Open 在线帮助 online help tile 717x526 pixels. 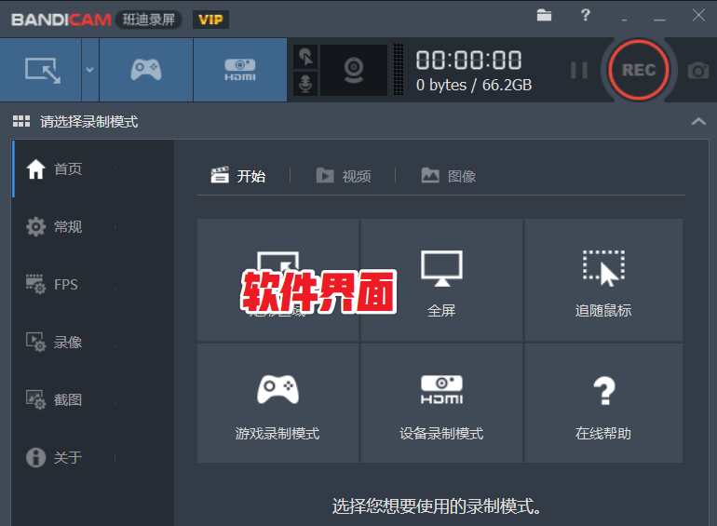click(x=603, y=403)
